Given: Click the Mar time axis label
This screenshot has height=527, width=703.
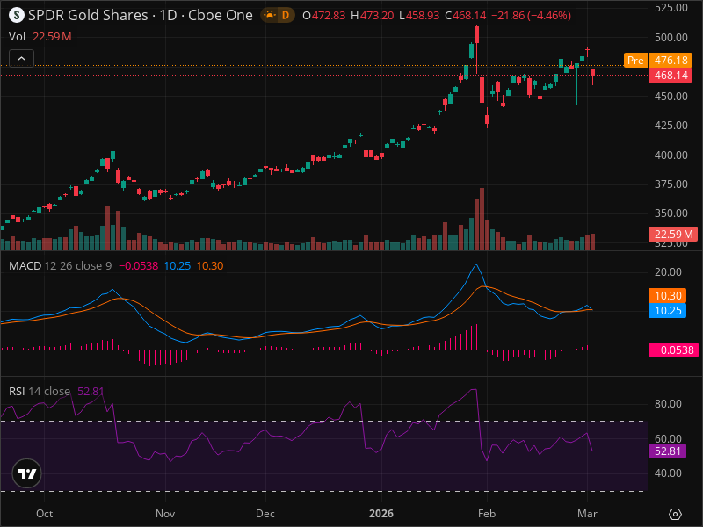Looking at the screenshot, I should click(x=587, y=514).
